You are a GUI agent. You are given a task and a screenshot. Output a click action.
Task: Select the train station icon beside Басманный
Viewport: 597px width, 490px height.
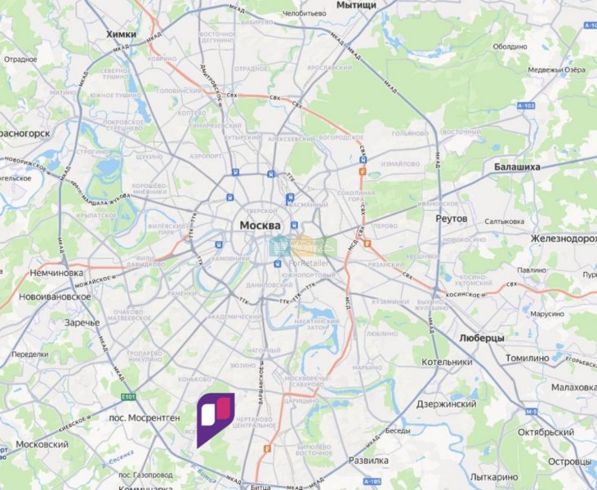point(290,198)
